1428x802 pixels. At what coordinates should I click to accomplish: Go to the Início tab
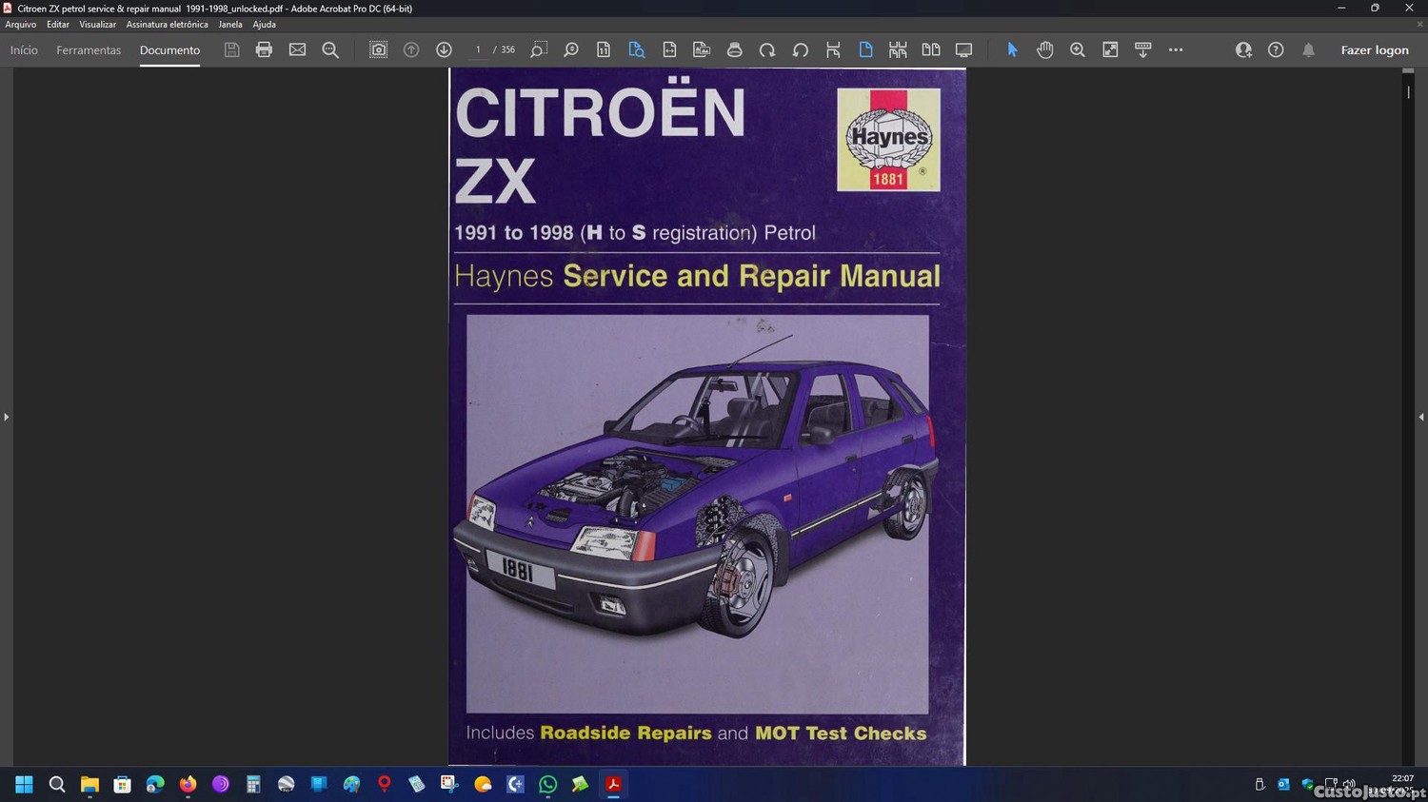(x=24, y=50)
